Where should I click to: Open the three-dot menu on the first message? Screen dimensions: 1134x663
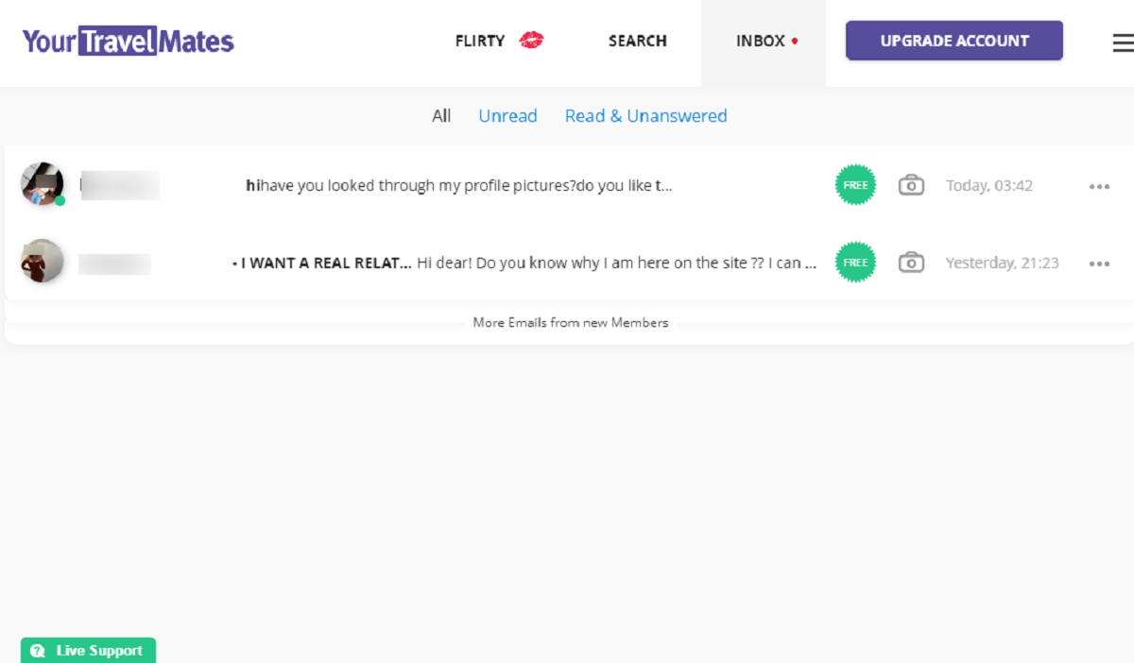[x=1099, y=185]
